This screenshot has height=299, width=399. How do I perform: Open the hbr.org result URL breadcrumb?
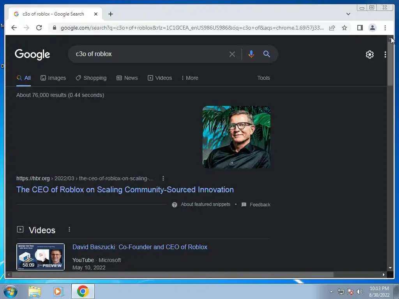click(85, 178)
